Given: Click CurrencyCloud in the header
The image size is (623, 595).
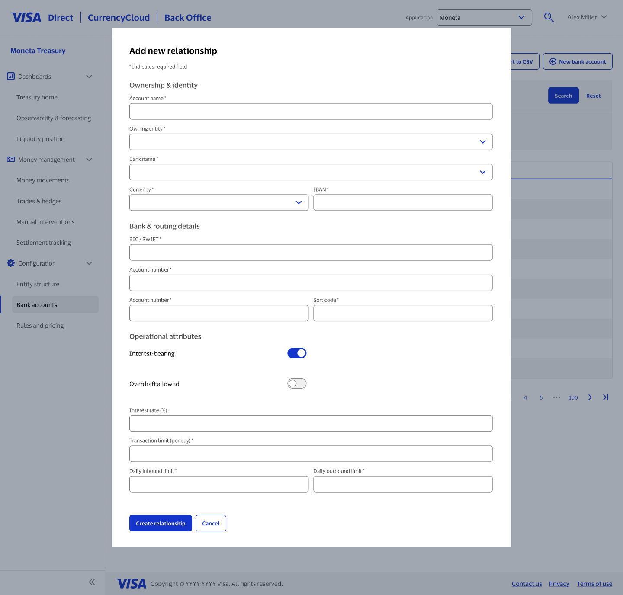Looking at the screenshot, I should [119, 18].
